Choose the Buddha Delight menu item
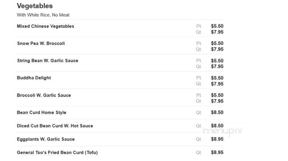288x161 pixels. point(34,78)
